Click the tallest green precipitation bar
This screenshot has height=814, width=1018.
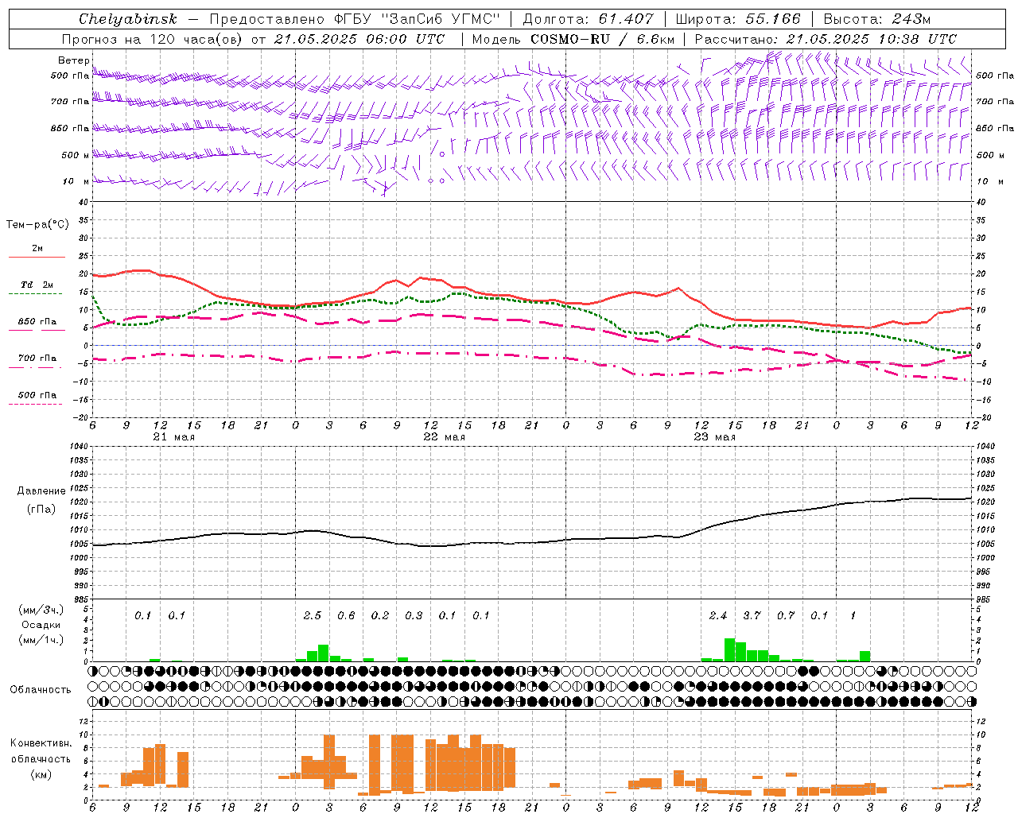coord(729,649)
